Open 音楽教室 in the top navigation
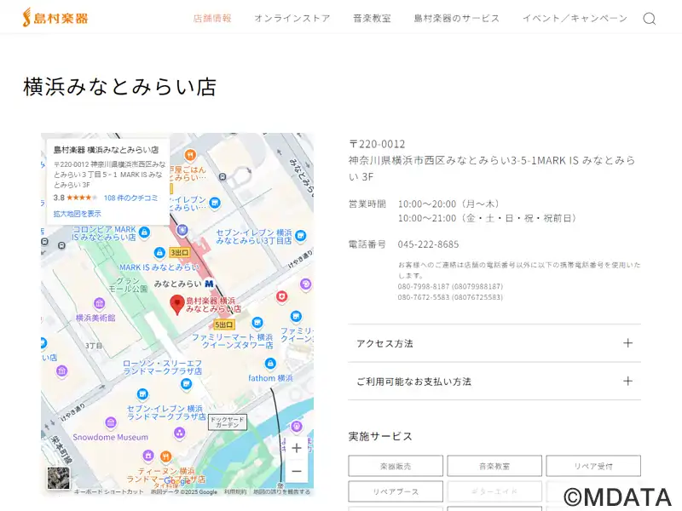 click(372, 18)
